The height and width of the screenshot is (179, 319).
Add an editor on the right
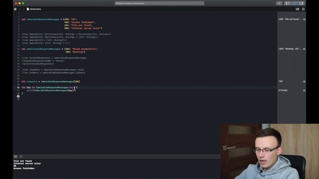point(303,9)
